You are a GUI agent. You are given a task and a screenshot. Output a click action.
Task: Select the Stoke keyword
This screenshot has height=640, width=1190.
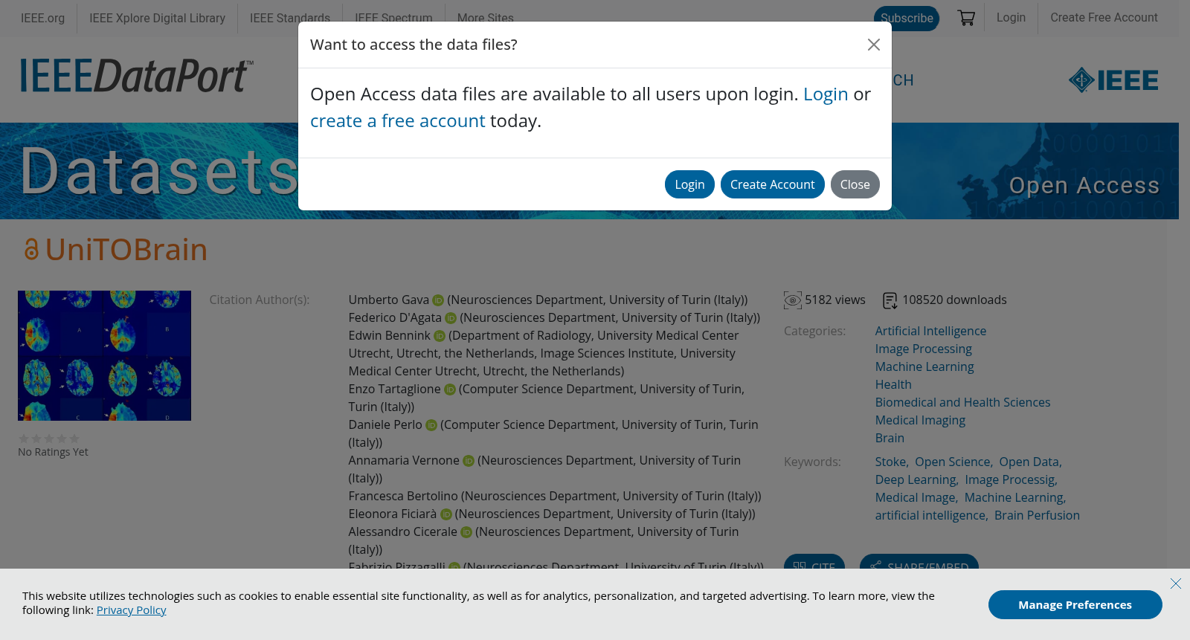(x=891, y=462)
